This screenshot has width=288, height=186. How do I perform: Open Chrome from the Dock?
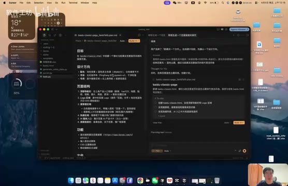(140, 181)
